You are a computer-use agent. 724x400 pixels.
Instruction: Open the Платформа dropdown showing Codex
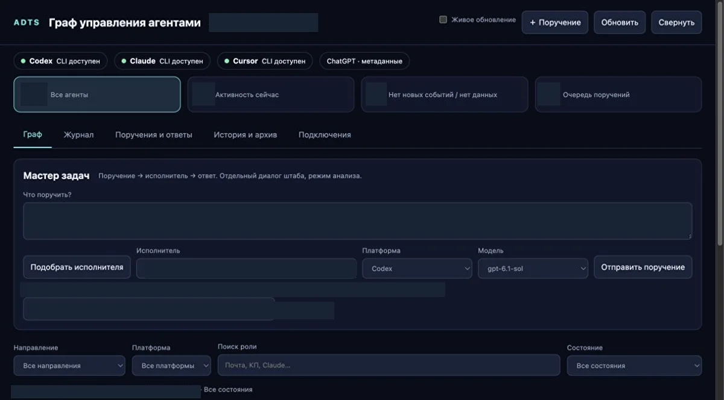point(417,269)
